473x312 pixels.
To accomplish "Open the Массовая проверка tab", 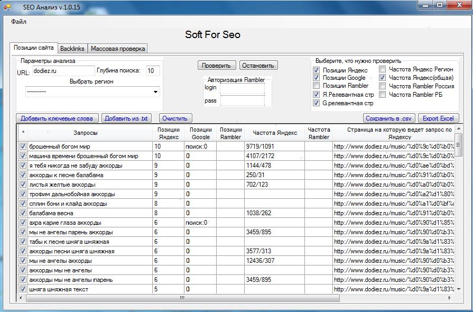I will point(118,49).
